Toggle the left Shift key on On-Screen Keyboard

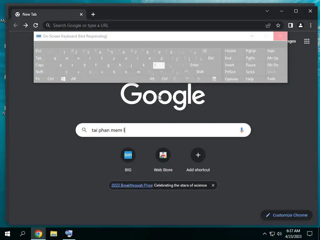tap(39, 72)
